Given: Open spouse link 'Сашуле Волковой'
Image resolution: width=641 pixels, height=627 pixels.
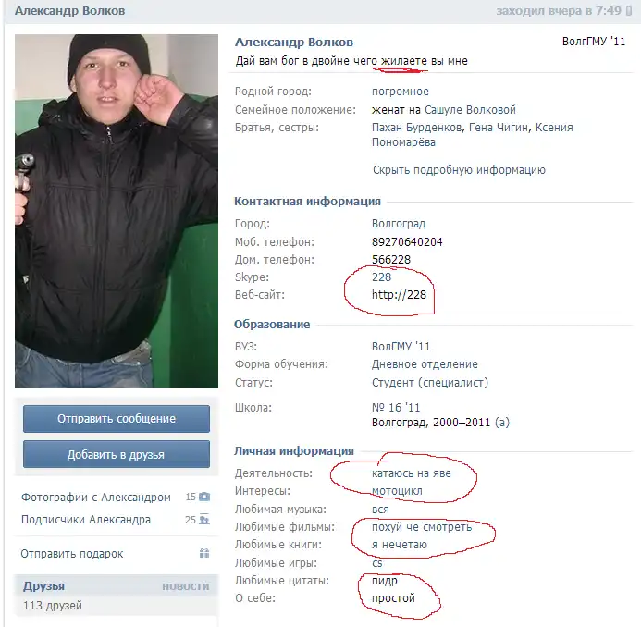Looking at the screenshot, I should [470, 110].
